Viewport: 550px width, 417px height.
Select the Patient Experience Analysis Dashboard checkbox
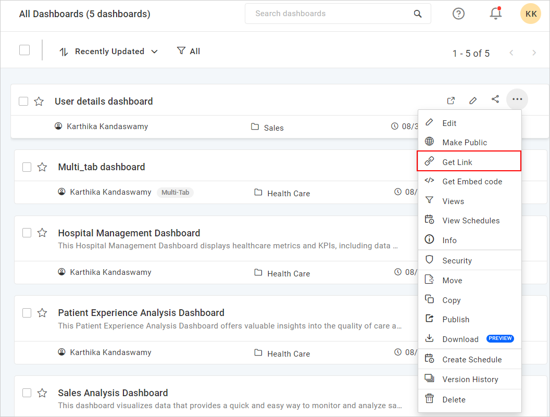pos(27,312)
